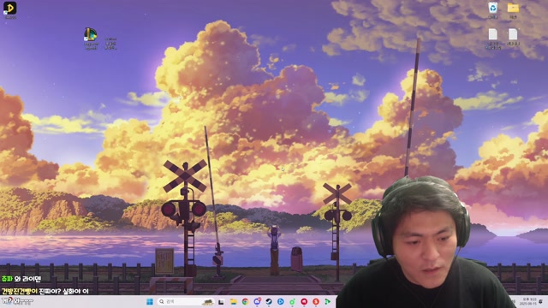This screenshot has width=548, height=308.
Task: Open the clock and date in system tray
Action: pyautogui.click(x=528, y=302)
